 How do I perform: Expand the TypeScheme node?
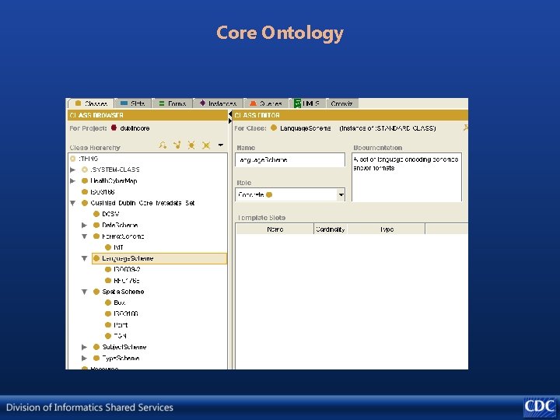[x=84, y=358]
